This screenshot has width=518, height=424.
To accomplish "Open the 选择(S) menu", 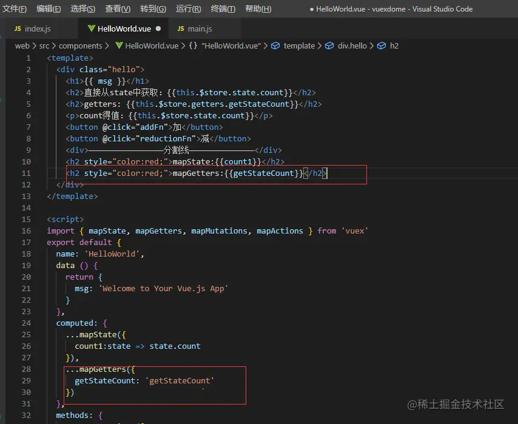I will 83,8.
